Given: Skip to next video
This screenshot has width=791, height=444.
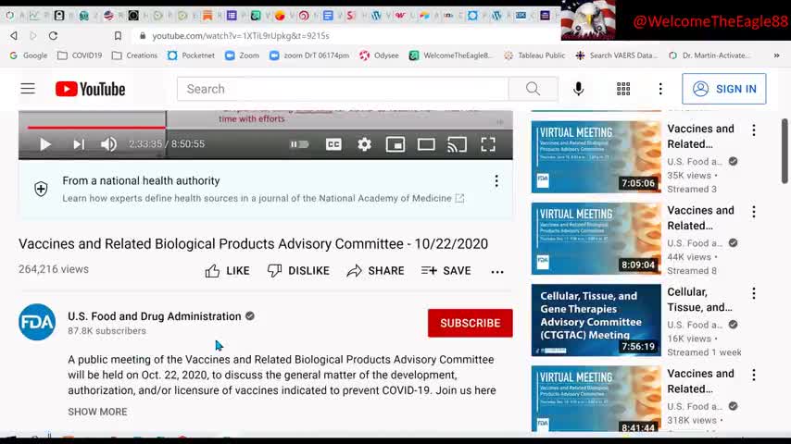Looking at the screenshot, I should point(78,144).
